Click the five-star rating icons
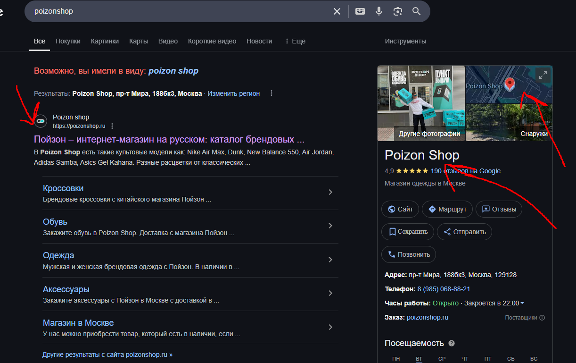576x363 pixels. (412, 171)
